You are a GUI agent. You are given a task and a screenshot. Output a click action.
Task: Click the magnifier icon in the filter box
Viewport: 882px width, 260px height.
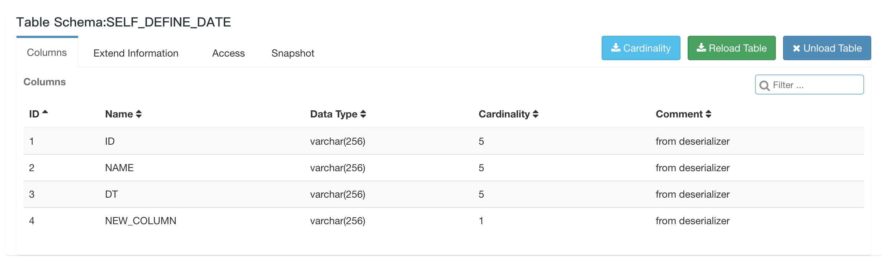764,86
